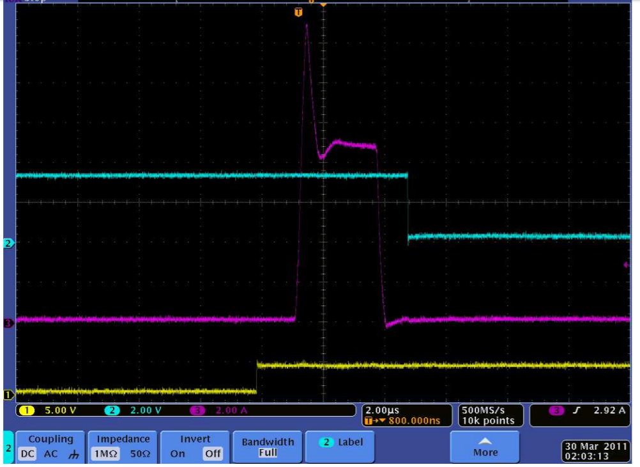Select AC coupling option

pos(50,454)
